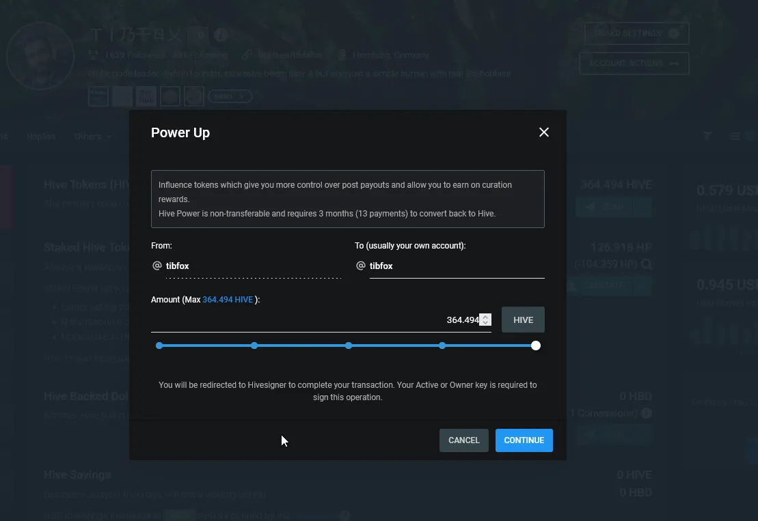Open BOARD SETTINGS in background page
The height and width of the screenshot is (521, 758).
[x=636, y=33]
